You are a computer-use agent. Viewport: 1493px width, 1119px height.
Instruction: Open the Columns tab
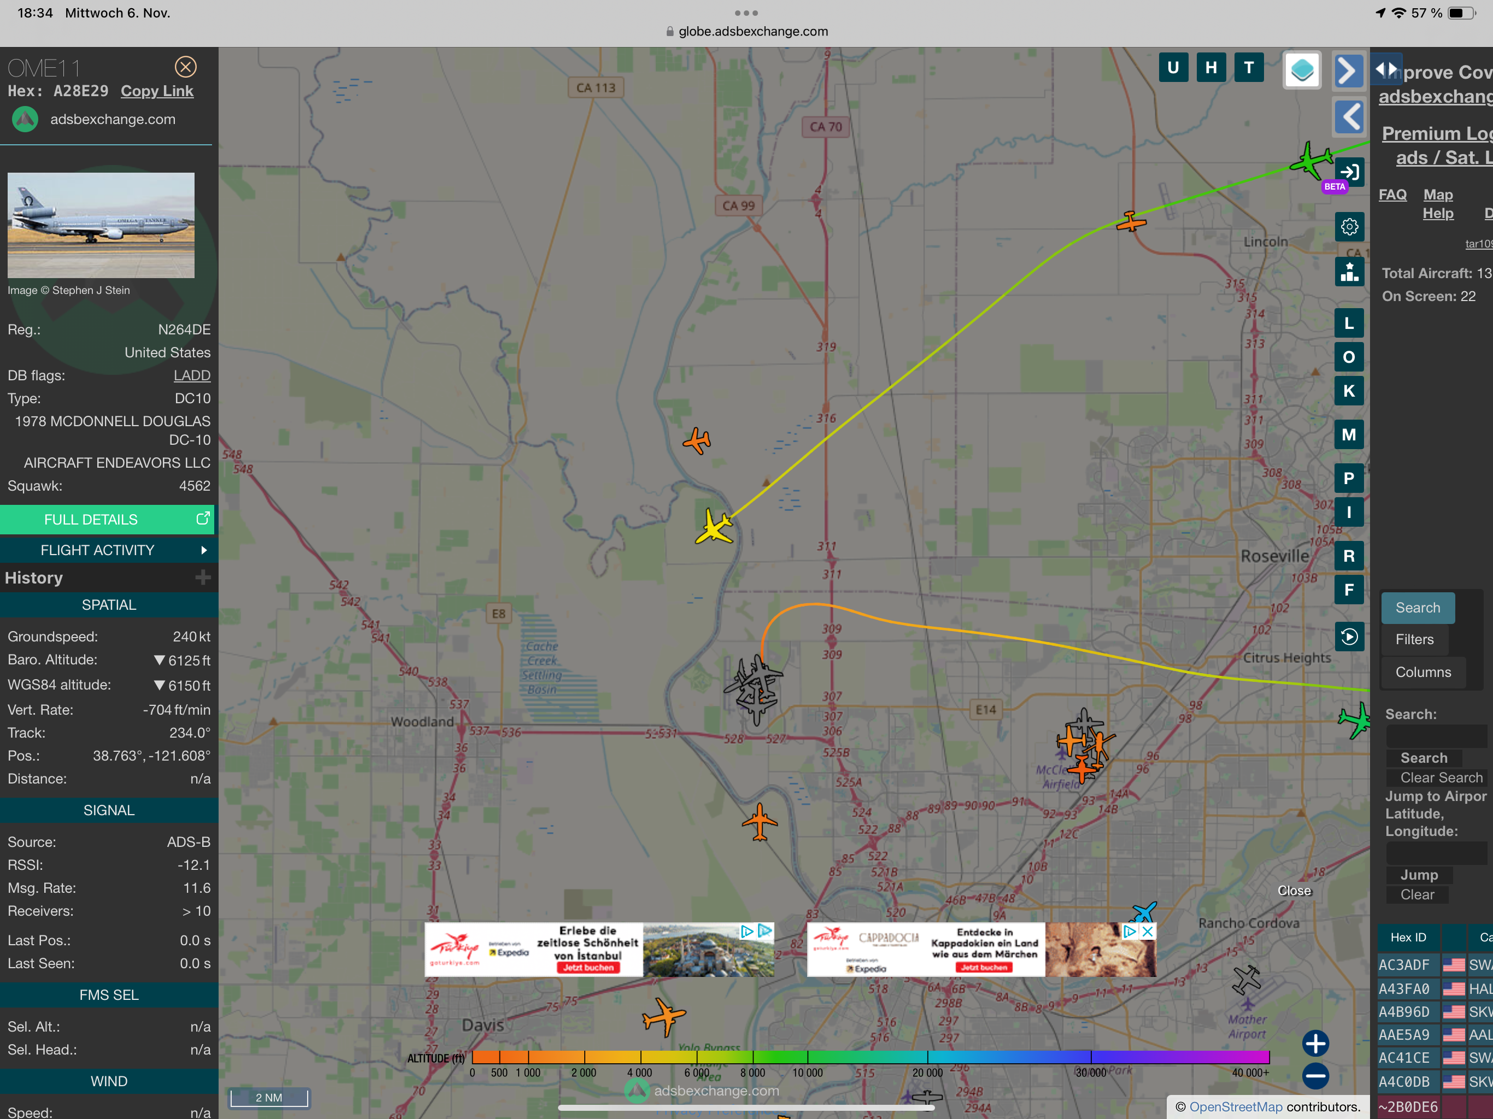pyautogui.click(x=1423, y=672)
